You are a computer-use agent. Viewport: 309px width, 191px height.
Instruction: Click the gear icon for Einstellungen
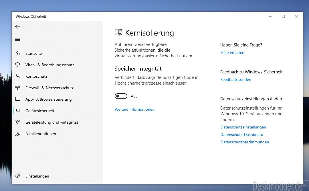tap(18, 176)
